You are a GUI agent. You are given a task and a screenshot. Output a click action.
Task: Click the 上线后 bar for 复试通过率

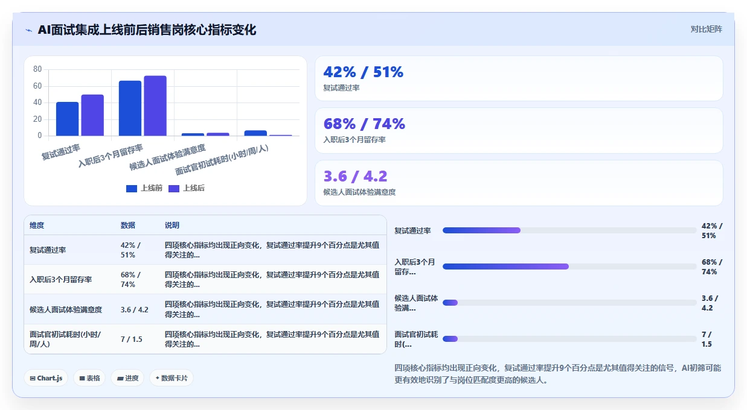[92, 115]
